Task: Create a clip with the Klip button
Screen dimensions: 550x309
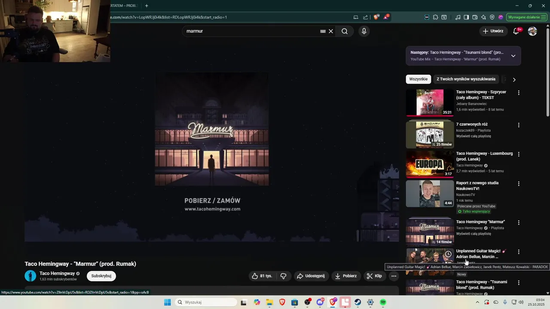Action: click(374, 276)
